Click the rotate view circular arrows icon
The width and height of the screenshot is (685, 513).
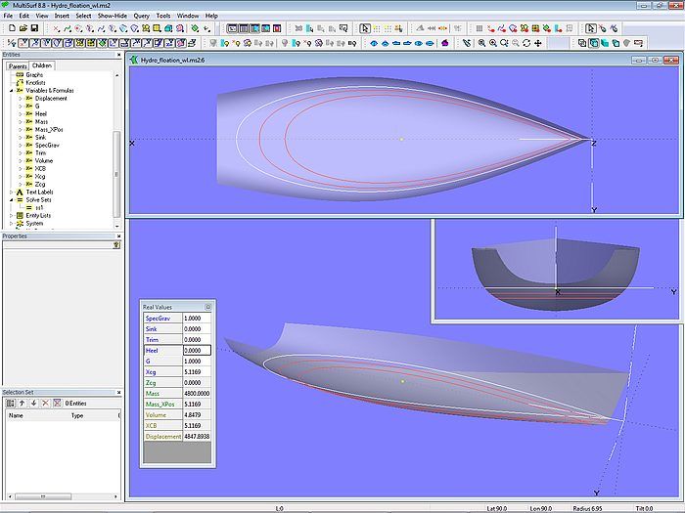point(527,43)
